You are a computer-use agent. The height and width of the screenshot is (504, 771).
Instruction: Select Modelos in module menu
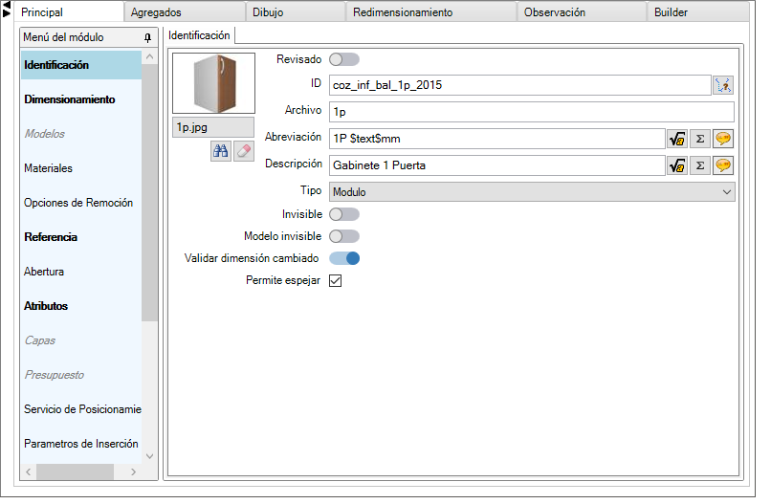[x=81, y=134]
